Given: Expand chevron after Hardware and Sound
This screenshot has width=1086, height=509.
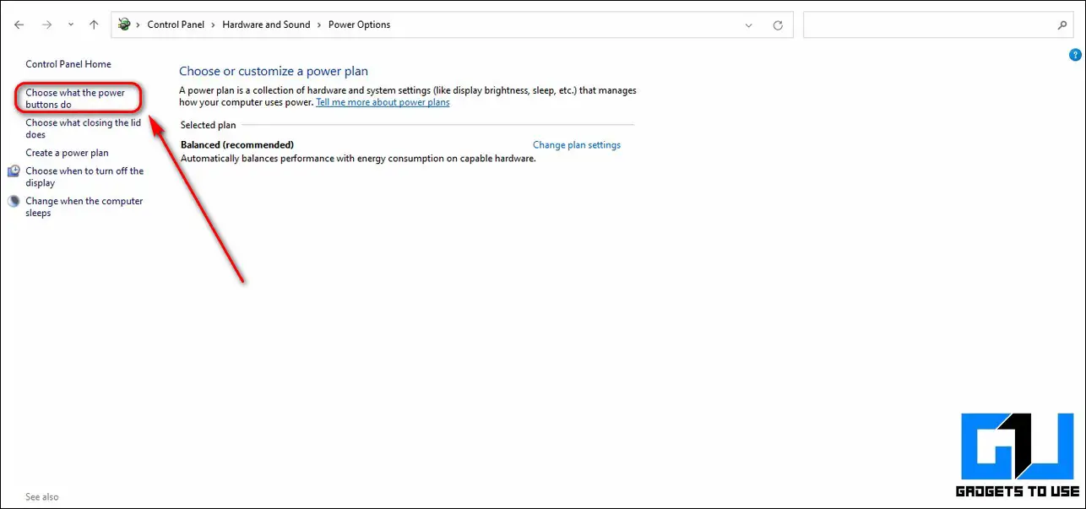Looking at the screenshot, I should [319, 24].
